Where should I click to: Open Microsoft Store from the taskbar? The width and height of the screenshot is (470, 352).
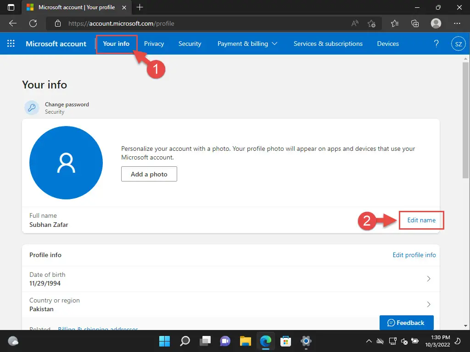[x=285, y=341]
